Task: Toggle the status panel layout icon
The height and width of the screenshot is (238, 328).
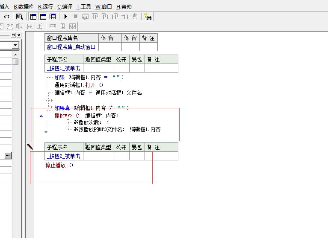Action: (43, 17)
